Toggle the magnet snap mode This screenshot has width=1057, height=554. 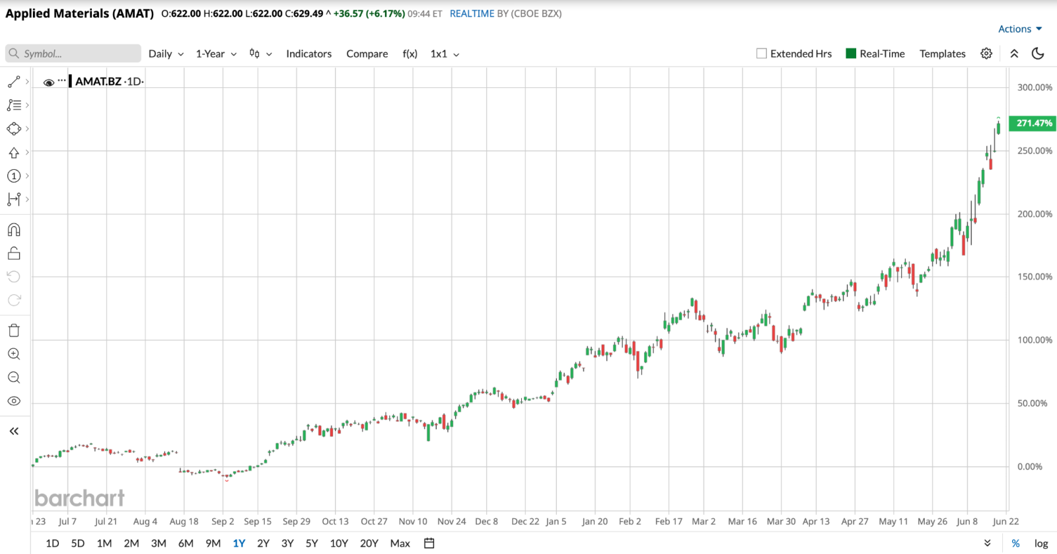pyautogui.click(x=14, y=230)
